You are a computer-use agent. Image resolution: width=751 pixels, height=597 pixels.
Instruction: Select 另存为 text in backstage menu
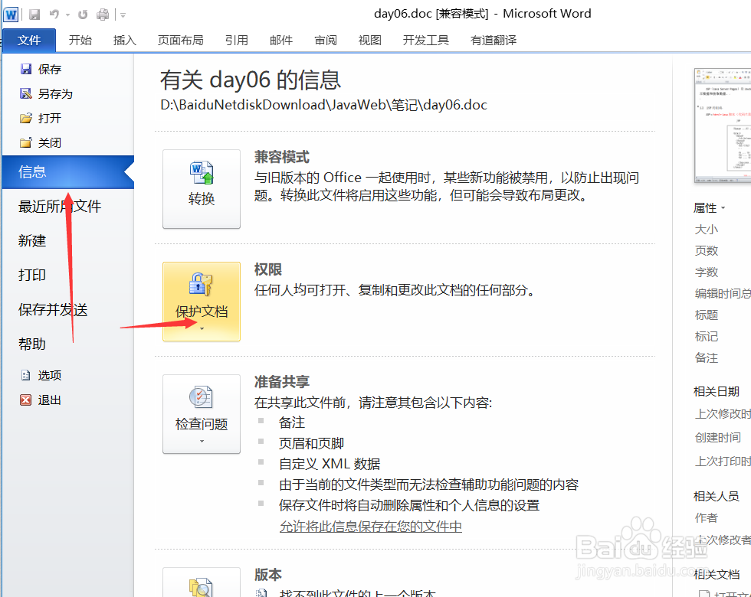[x=55, y=93]
